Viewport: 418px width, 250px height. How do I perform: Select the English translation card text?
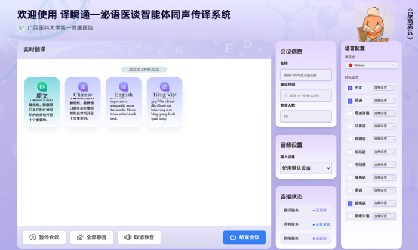123,110
